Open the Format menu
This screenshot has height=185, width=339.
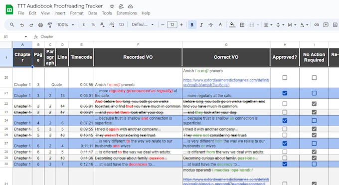77,13
